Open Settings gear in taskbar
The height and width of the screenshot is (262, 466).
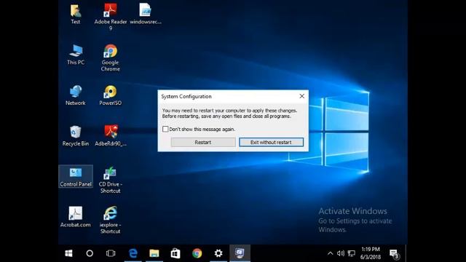click(x=218, y=253)
